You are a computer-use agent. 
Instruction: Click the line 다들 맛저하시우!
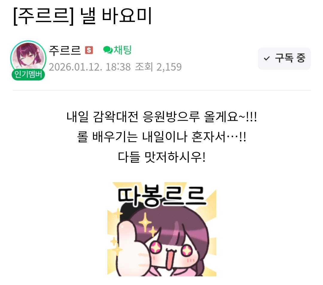[162, 157]
